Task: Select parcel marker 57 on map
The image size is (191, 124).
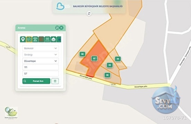Action: [94, 59]
